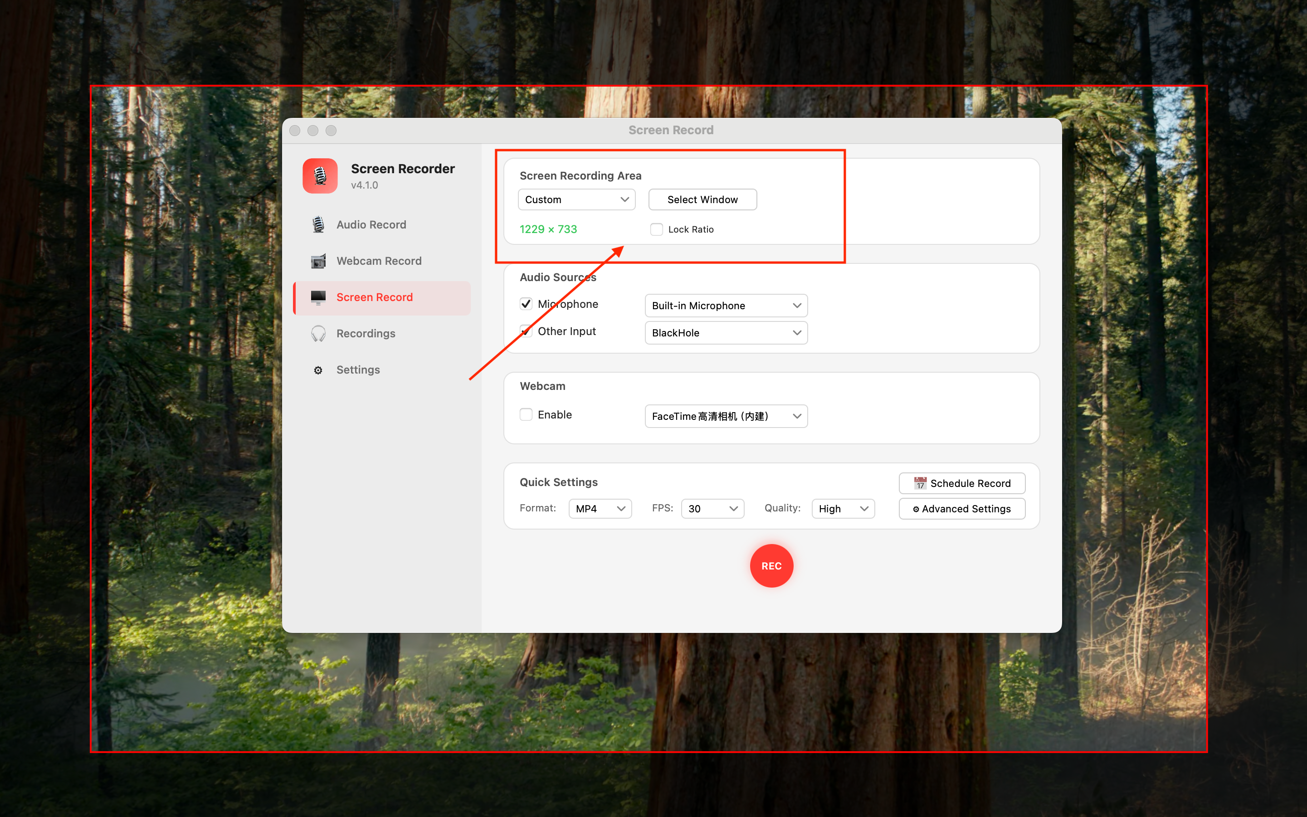
Task: Expand the Custom recording area dropdown
Action: pyautogui.click(x=576, y=199)
